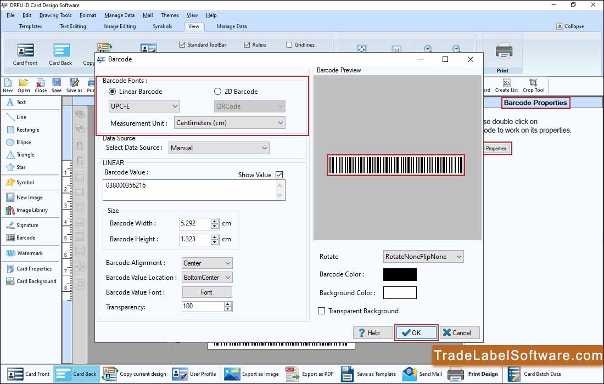Screen dimensions: 604x384
Task: Open the Symbol tool
Action: coord(20,182)
